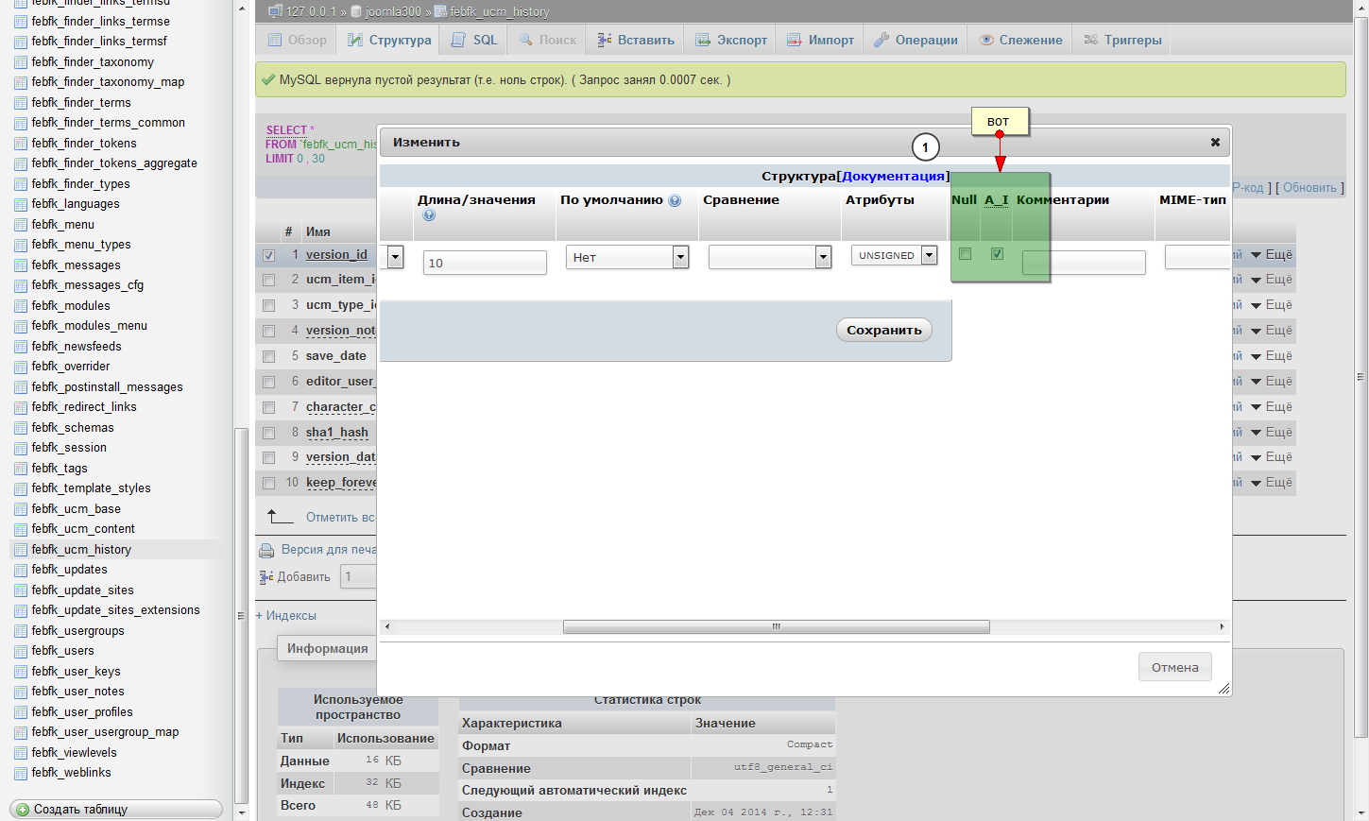Click the Обновить link
1369x821 pixels.
(x=1309, y=188)
